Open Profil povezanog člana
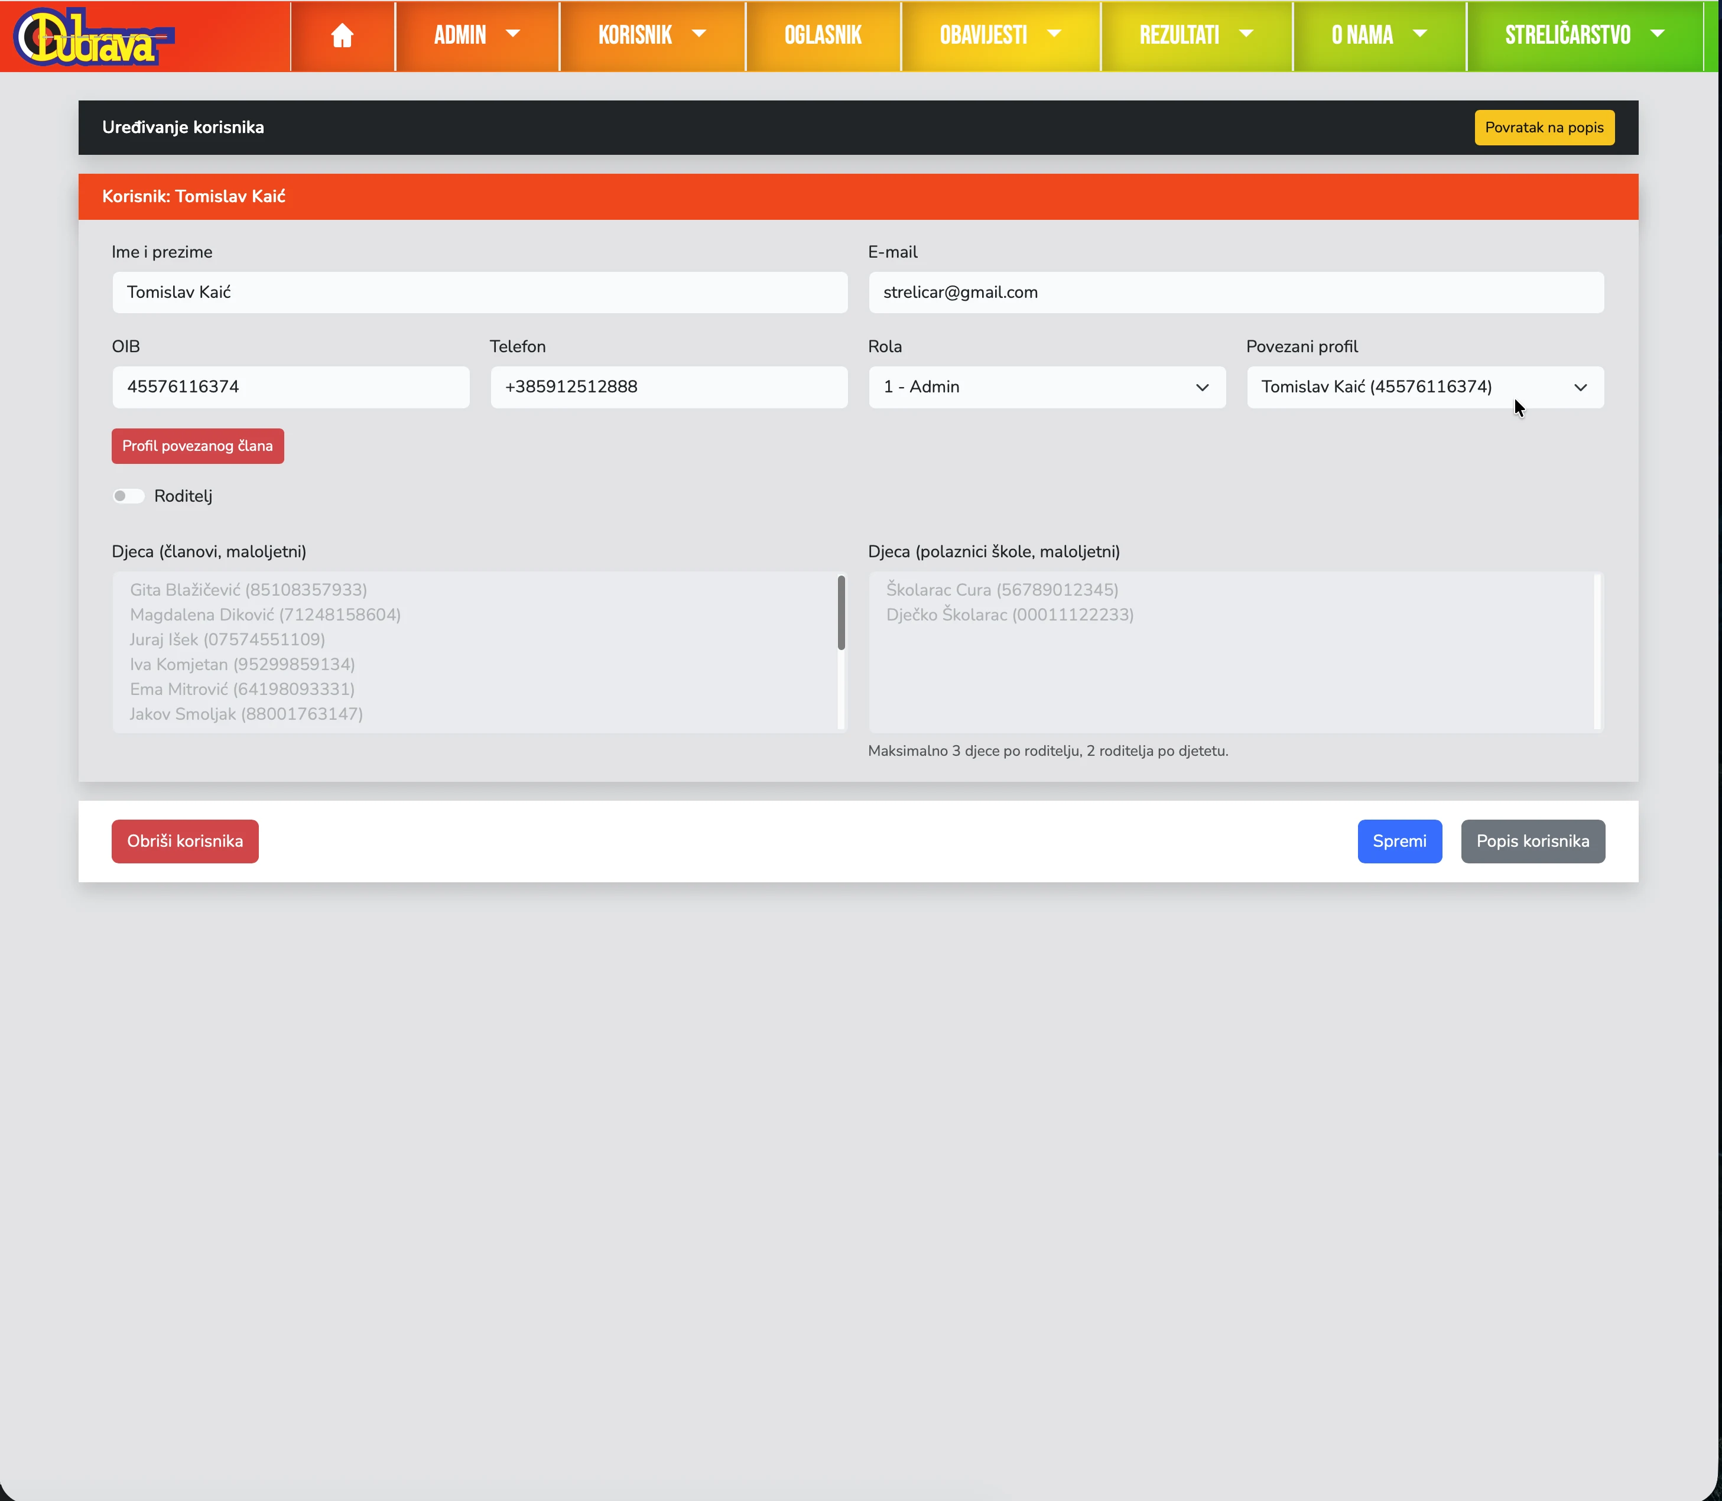The height and width of the screenshot is (1501, 1722). pyautogui.click(x=197, y=446)
